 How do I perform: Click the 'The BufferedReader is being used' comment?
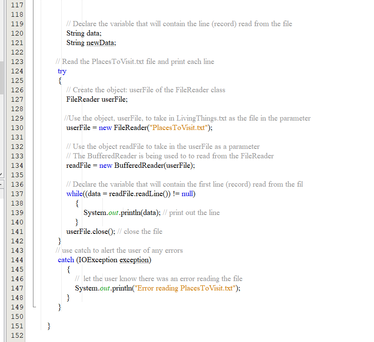(170, 156)
